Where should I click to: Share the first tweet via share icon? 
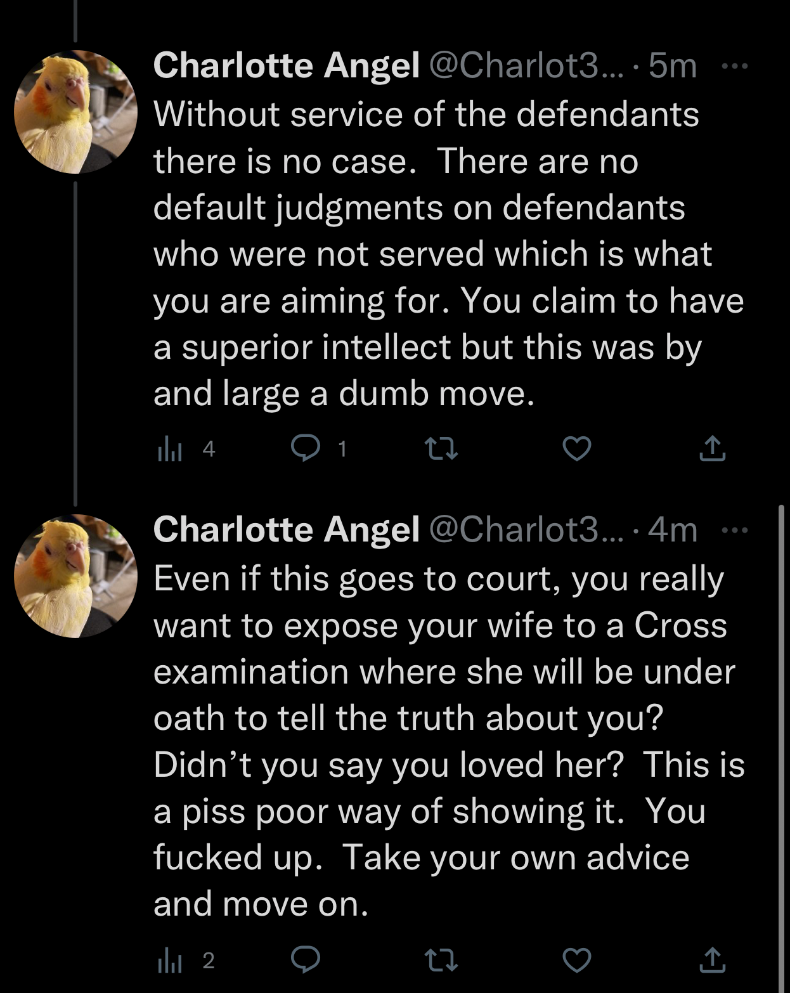(x=712, y=448)
